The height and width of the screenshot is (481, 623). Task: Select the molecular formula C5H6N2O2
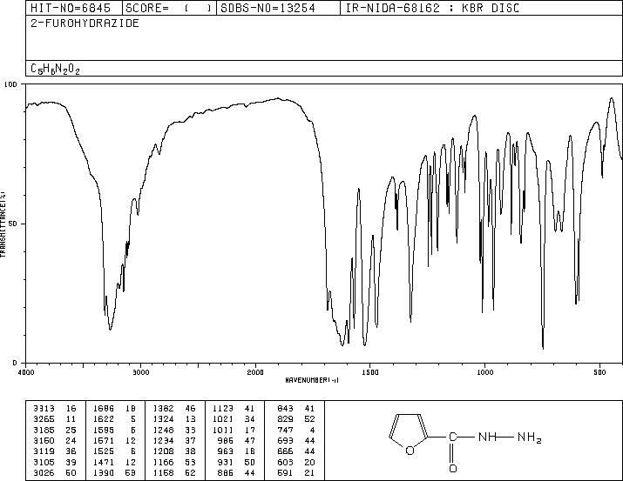(x=55, y=69)
